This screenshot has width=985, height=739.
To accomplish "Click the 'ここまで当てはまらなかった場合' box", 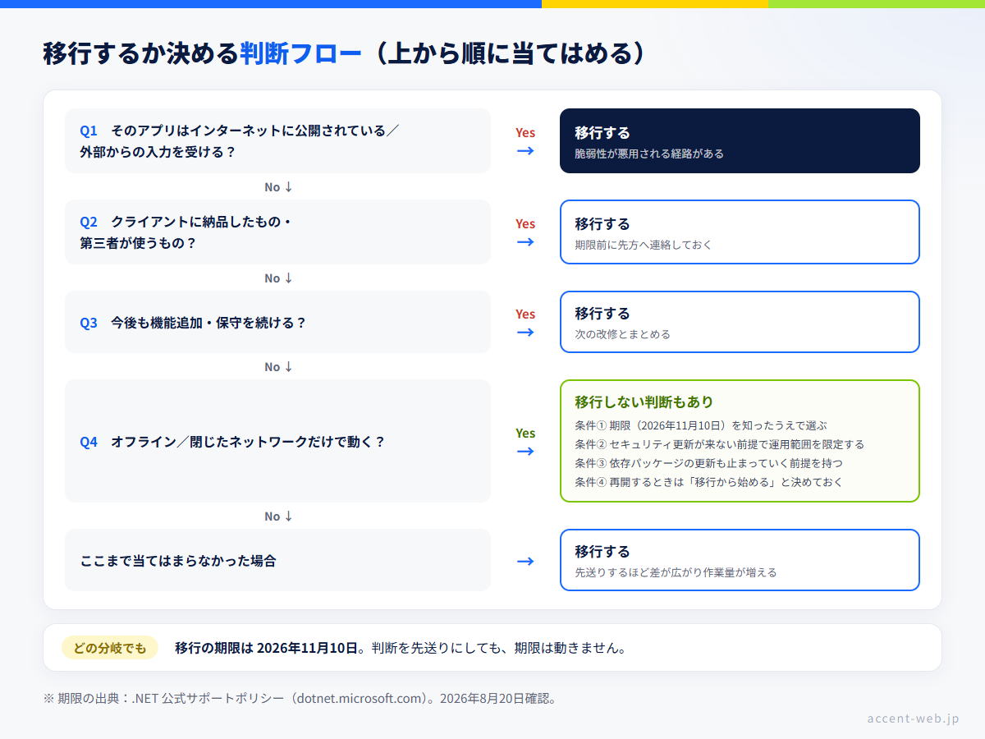I will [x=277, y=560].
